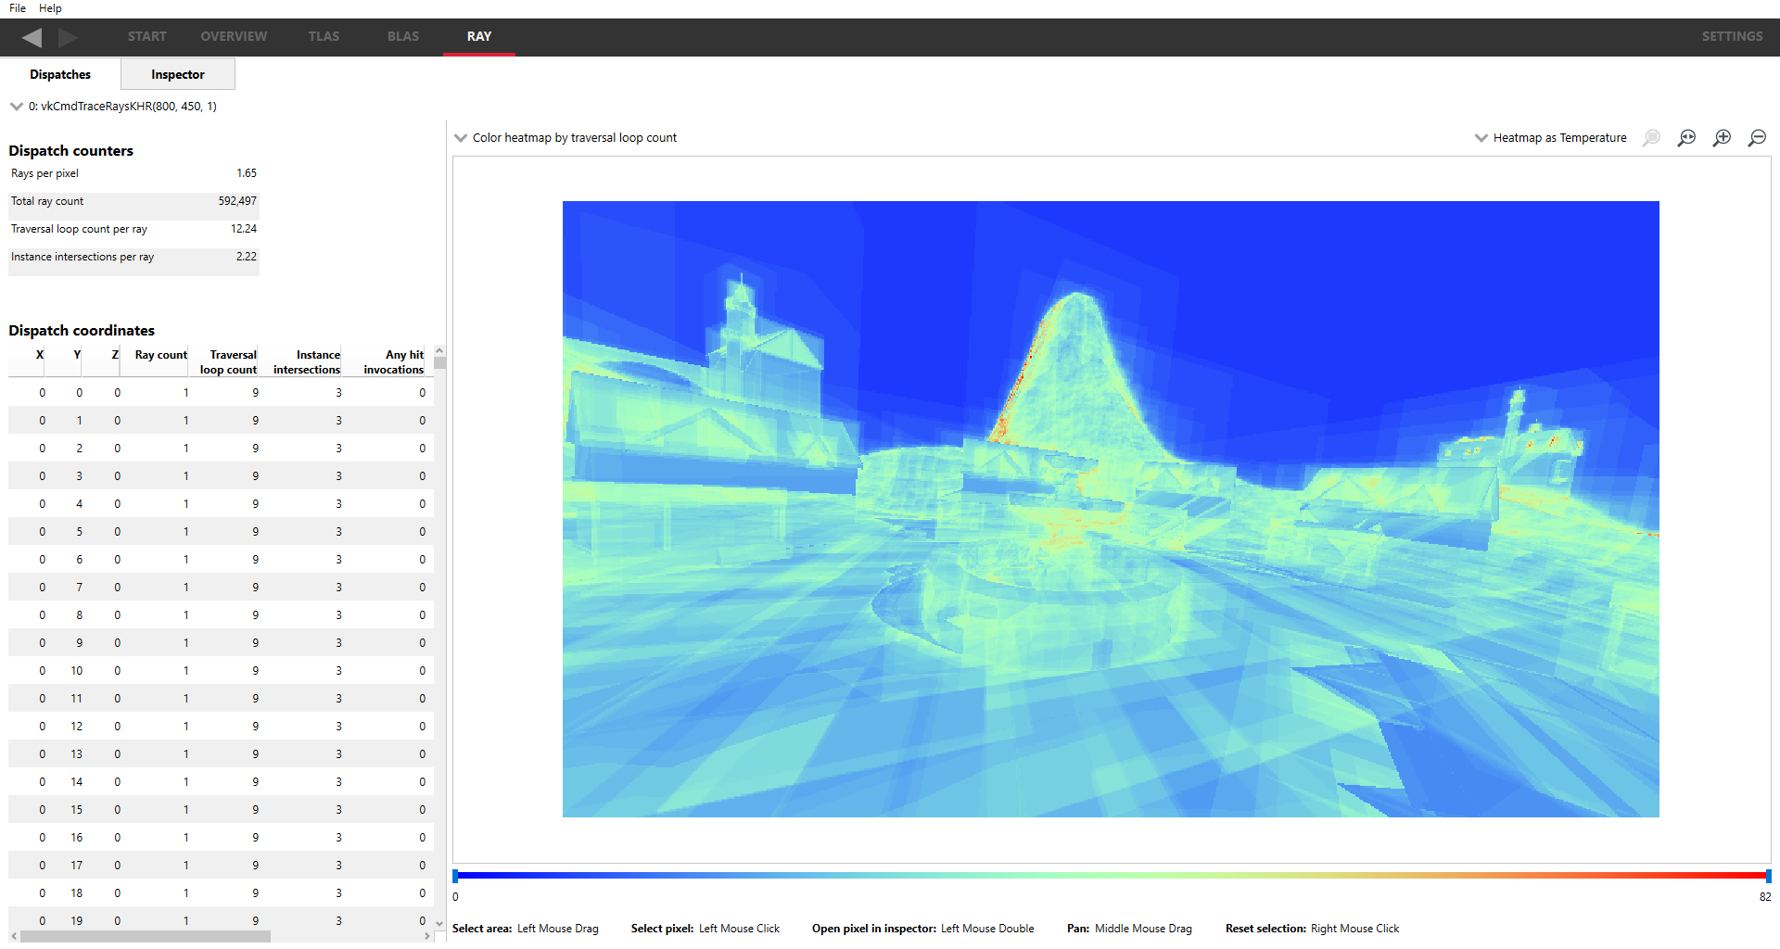The width and height of the screenshot is (1780, 949).
Task: Open the OVERVIEW tab
Action: point(234,37)
